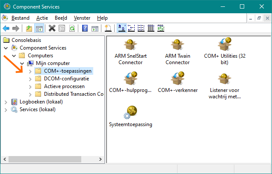Go up one level with folder icon

pos(29,28)
